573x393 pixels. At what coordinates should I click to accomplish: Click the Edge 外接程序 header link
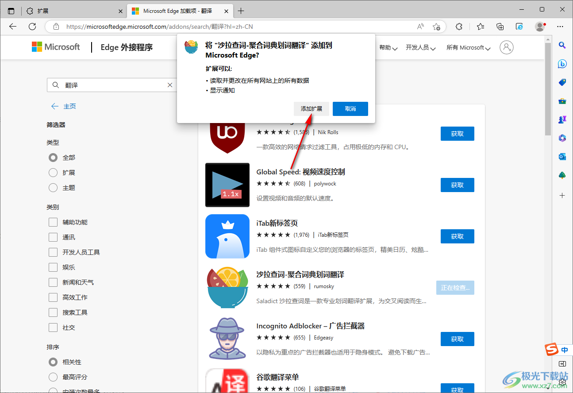[127, 47]
